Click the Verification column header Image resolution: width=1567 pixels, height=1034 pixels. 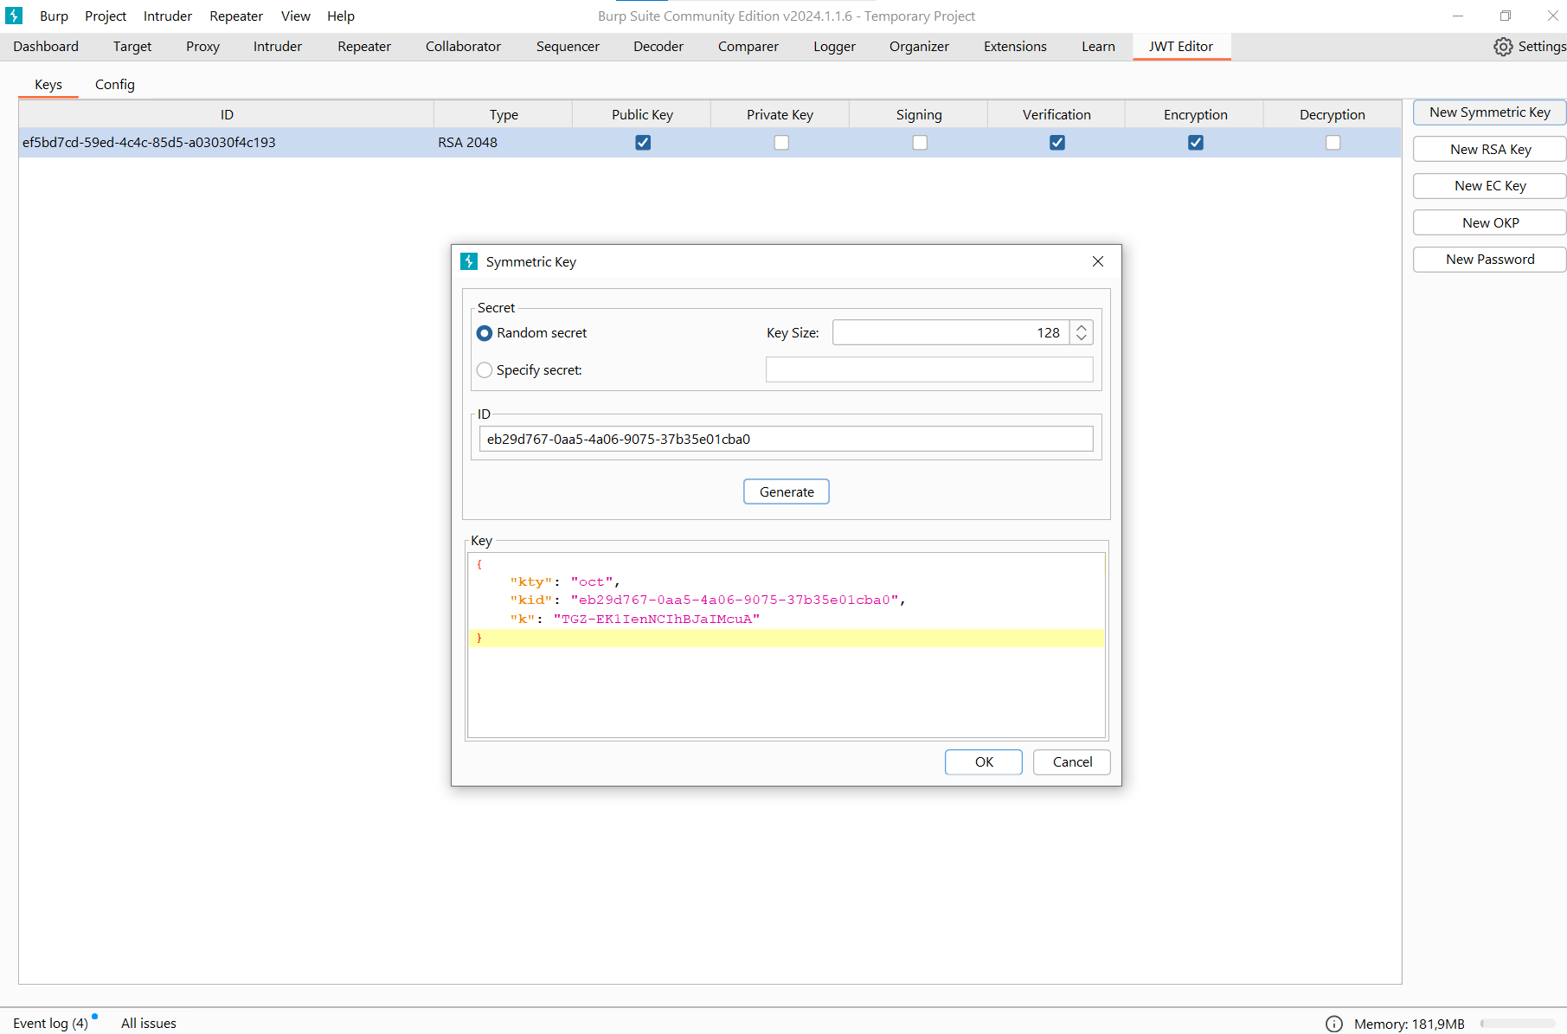pyautogui.click(x=1056, y=115)
